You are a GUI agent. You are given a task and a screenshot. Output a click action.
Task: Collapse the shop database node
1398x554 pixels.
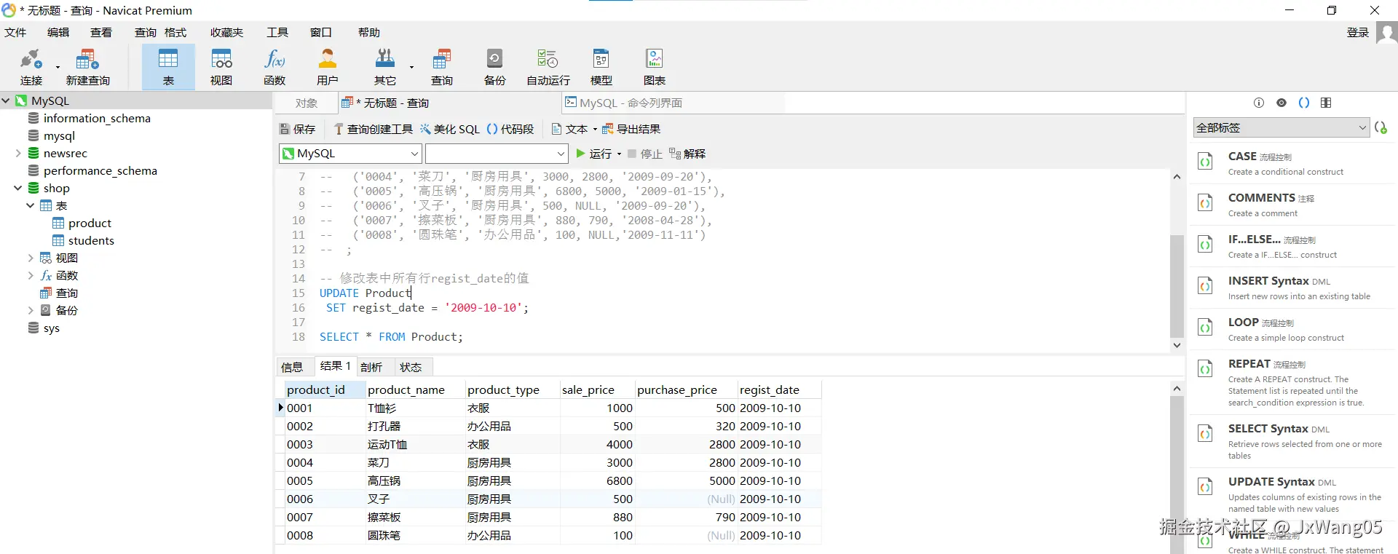[x=18, y=188]
